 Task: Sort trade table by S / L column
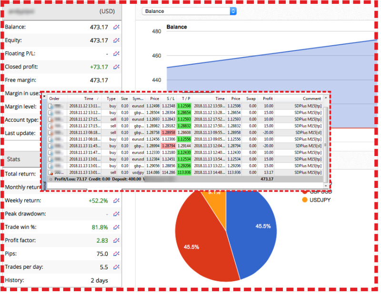point(170,98)
